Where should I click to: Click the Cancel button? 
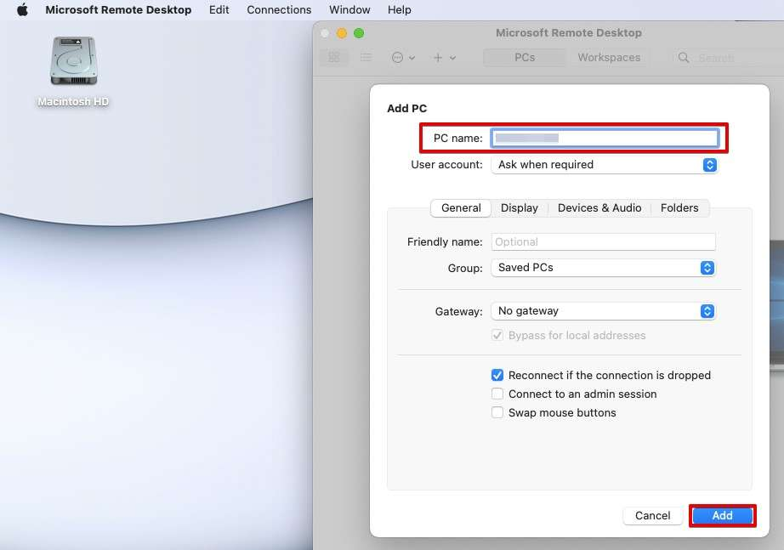pos(652,515)
